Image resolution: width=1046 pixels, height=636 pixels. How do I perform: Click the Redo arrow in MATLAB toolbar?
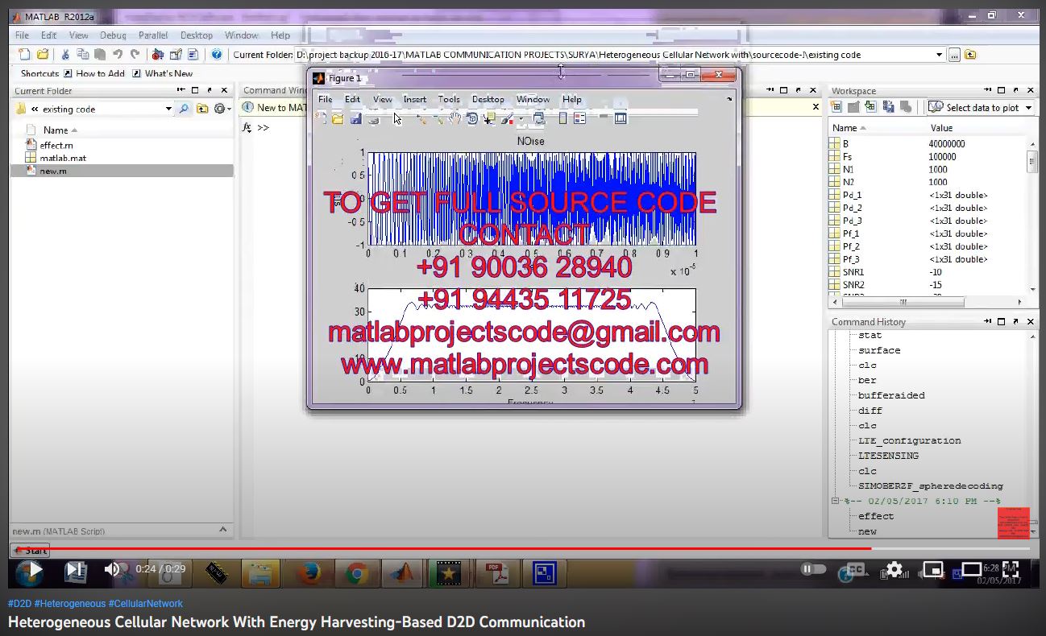[134, 55]
